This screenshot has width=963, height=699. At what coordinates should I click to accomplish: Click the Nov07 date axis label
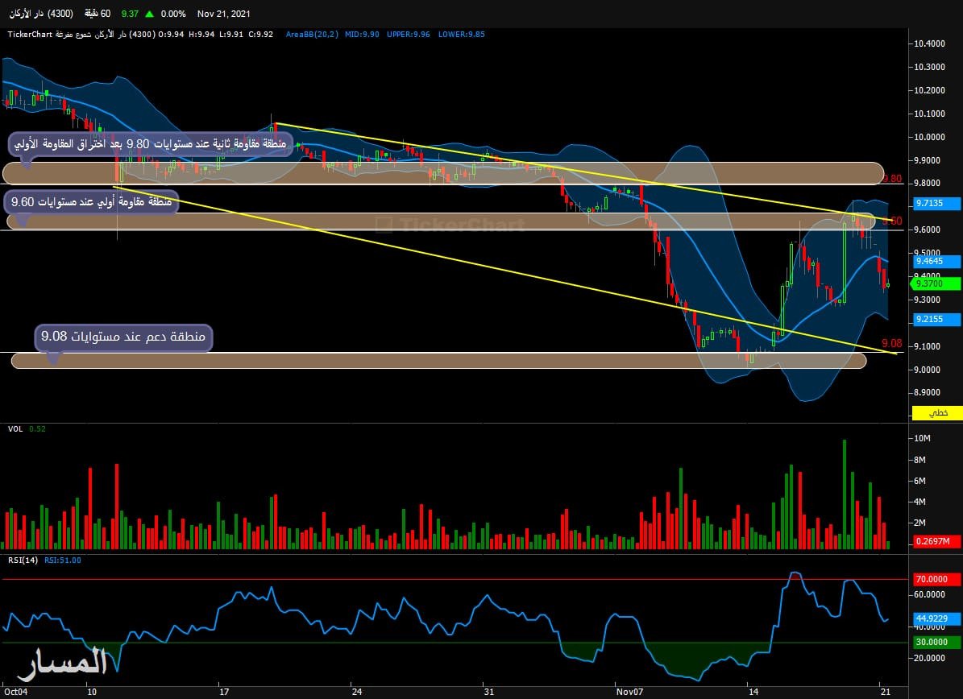629,693
